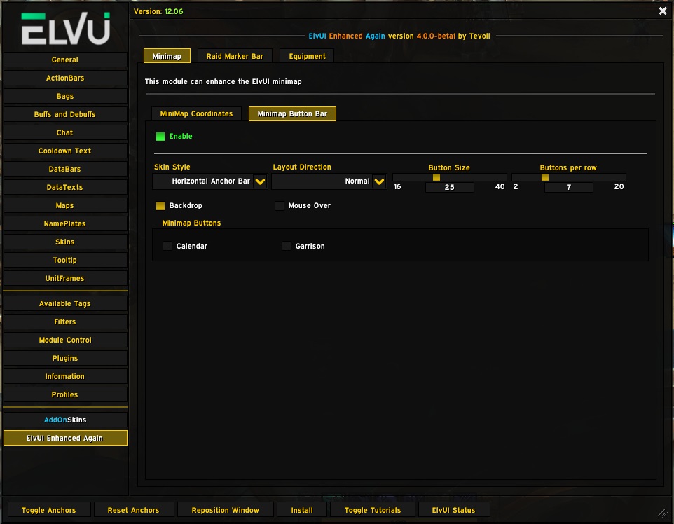Close the ElvUI config window
The image size is (674, 524).
tap(663, 11)
